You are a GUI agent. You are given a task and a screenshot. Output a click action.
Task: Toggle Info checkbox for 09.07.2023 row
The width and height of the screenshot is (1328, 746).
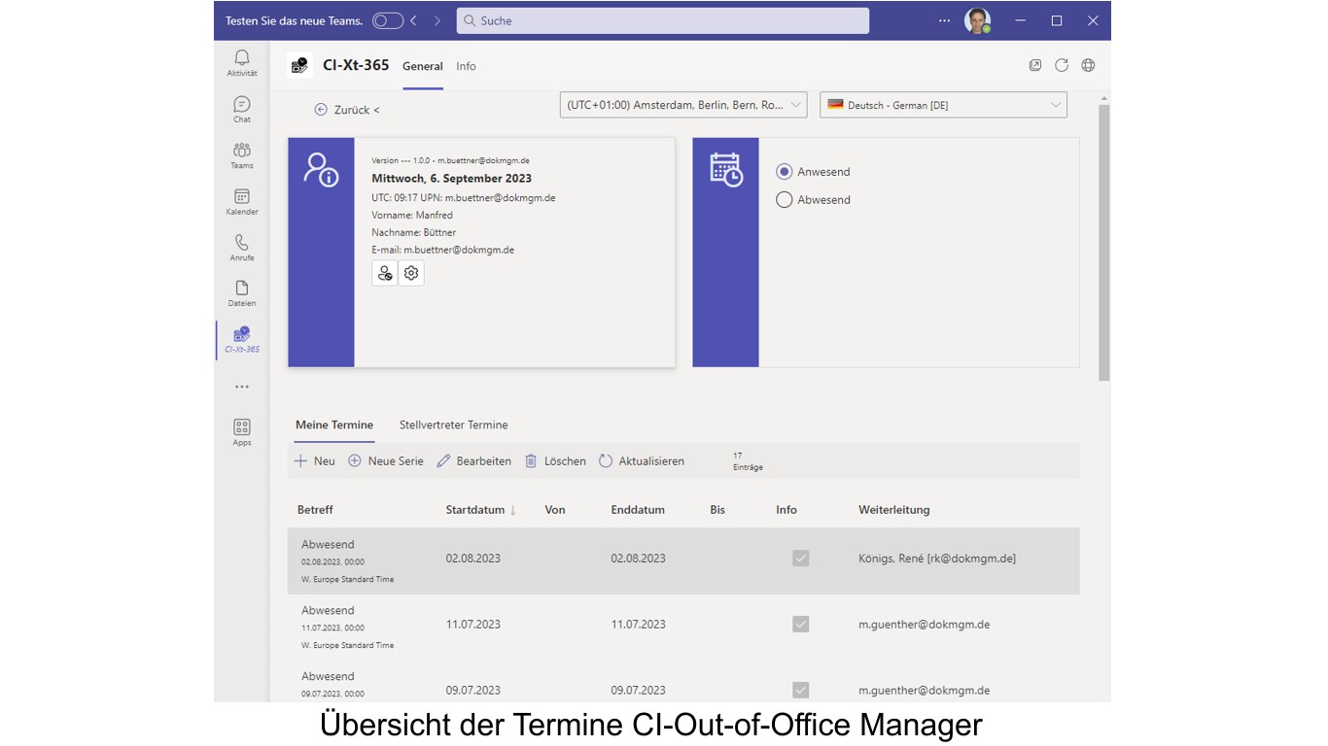tap(800, 691)
